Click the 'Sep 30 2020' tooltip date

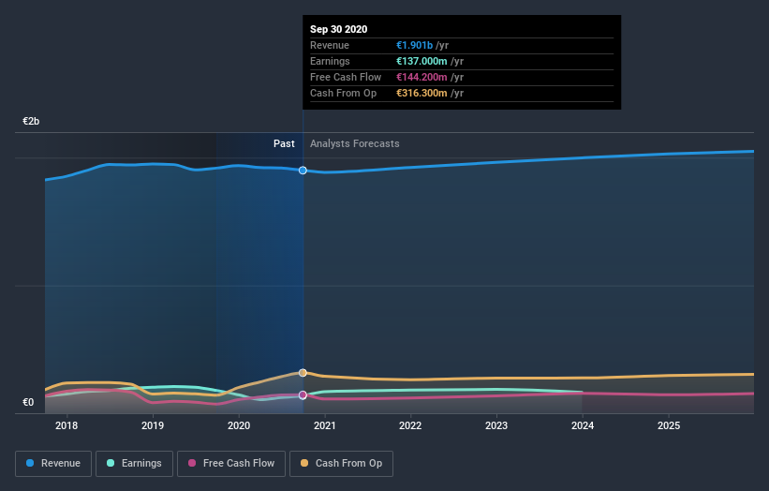[x=338, y=29]
